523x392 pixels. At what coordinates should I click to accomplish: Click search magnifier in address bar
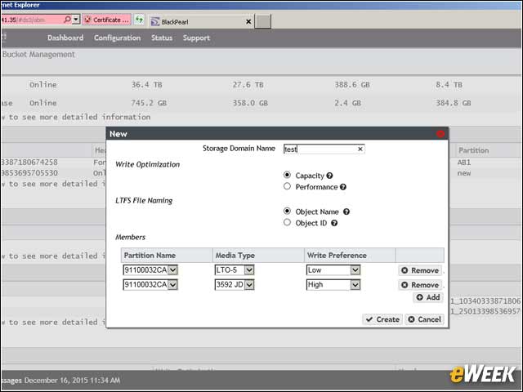click(x=67, y=20)
